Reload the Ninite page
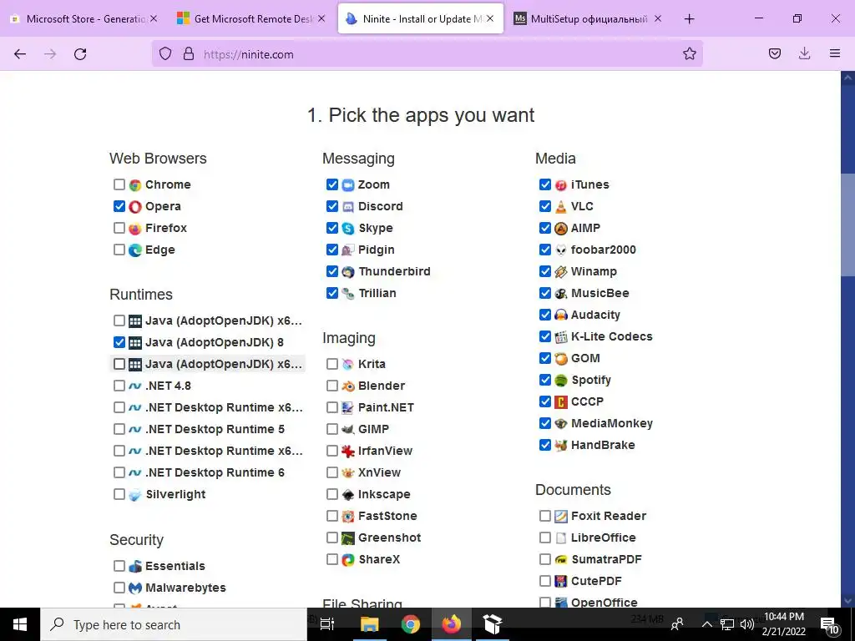Viewport: 855px width, 641px height. pos(80,54)
